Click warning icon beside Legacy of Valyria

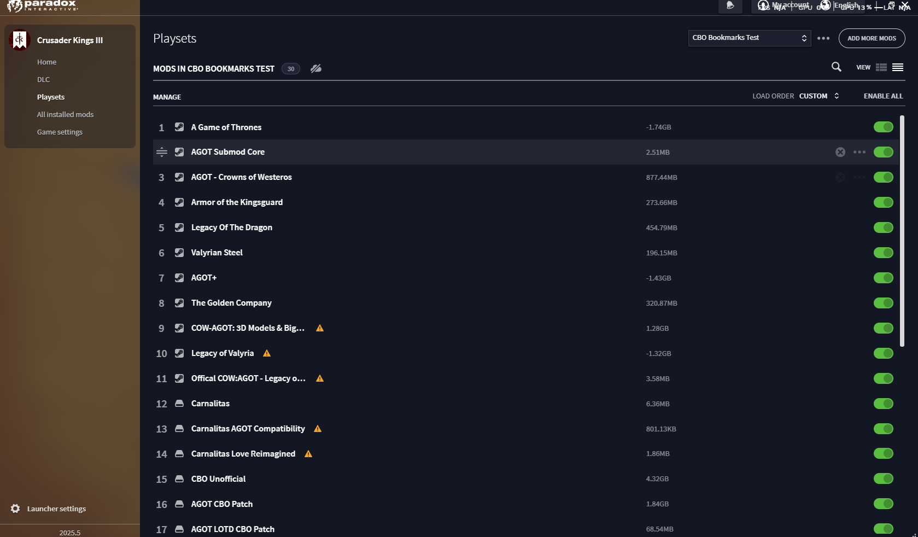[267, 353]
